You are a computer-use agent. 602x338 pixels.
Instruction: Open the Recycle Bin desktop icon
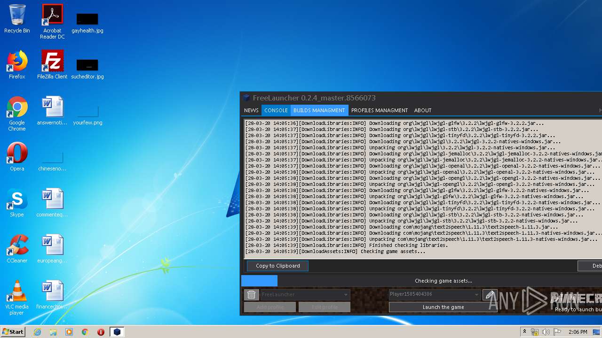pos(17,19)
